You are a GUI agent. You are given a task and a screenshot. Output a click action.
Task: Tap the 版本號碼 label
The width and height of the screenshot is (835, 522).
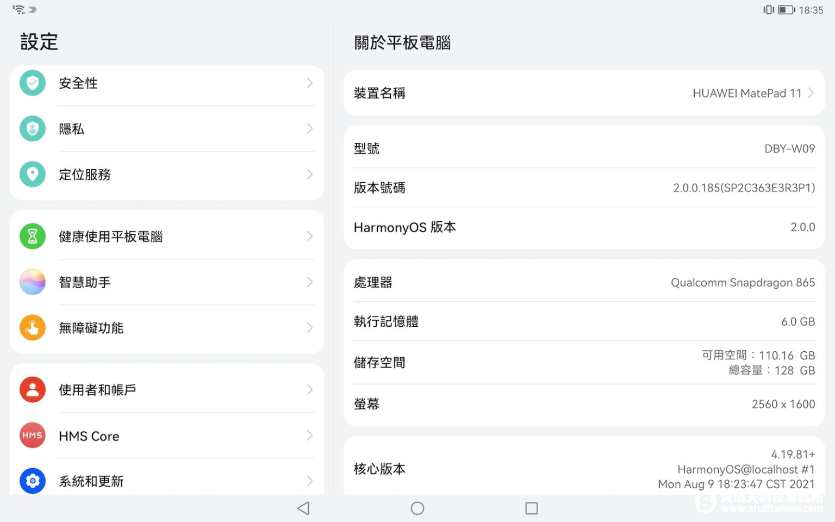click(379, 188)
